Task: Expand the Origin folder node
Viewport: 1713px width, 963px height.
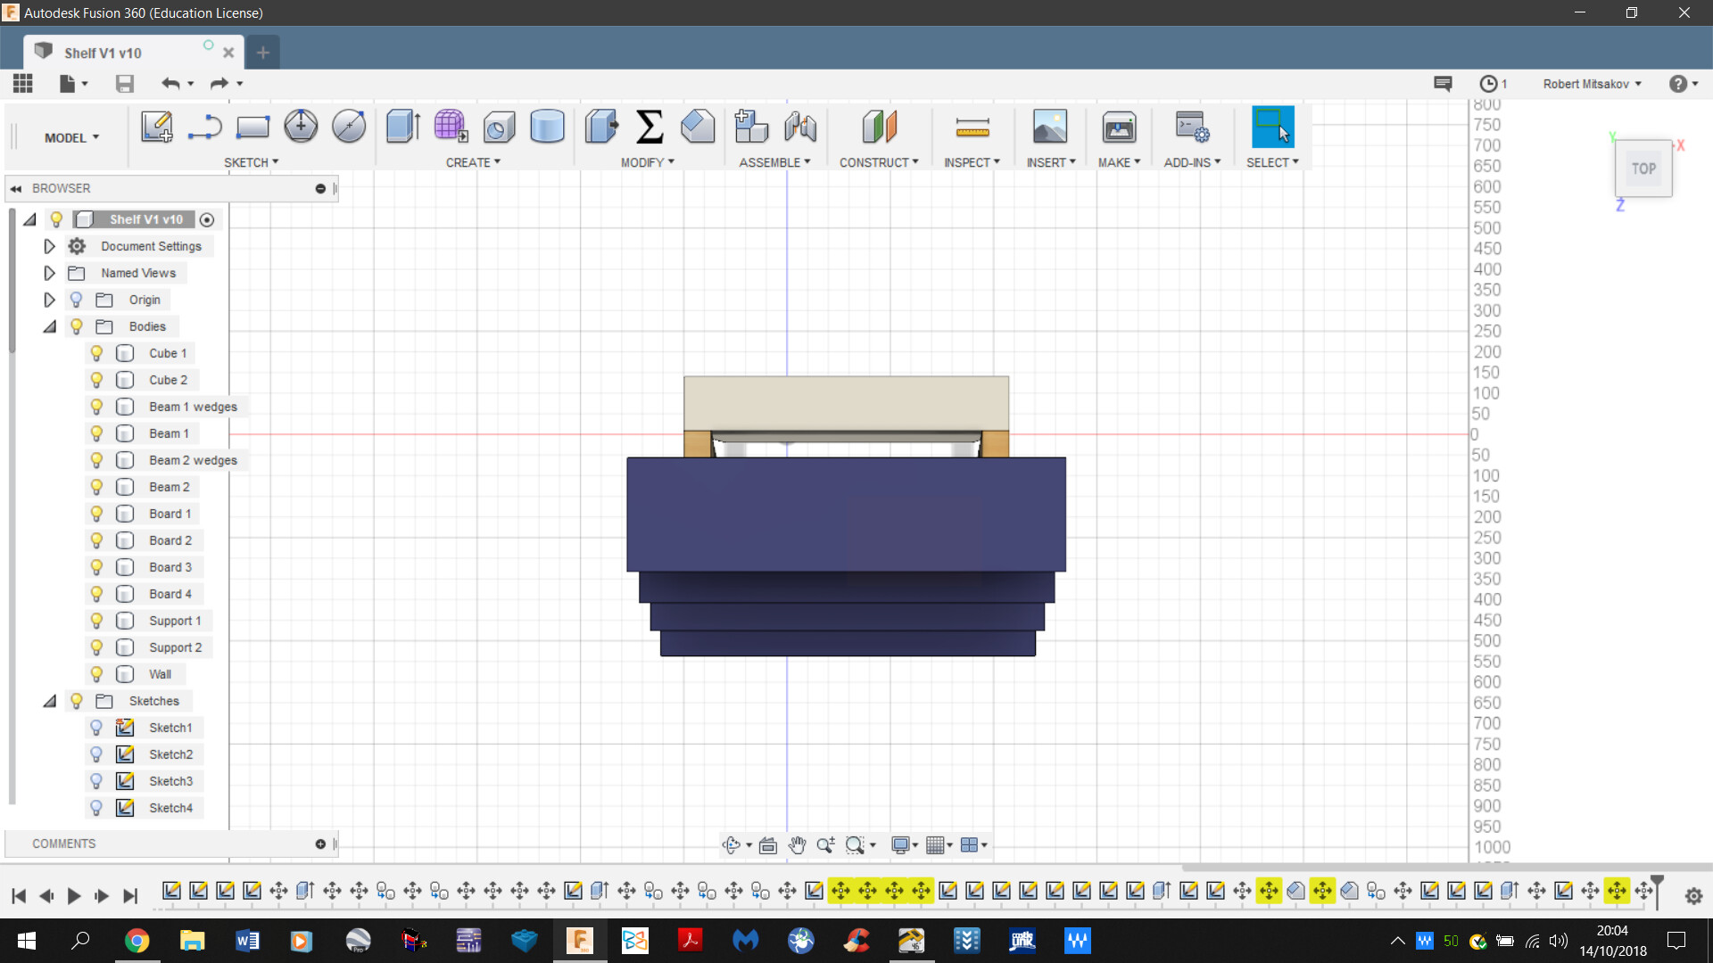Action: (49, 300)
